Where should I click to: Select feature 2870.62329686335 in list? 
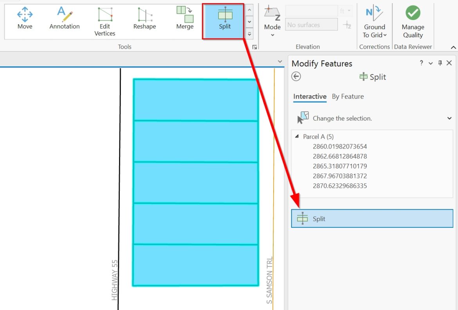pyautogui.click(x=340, y=186)
